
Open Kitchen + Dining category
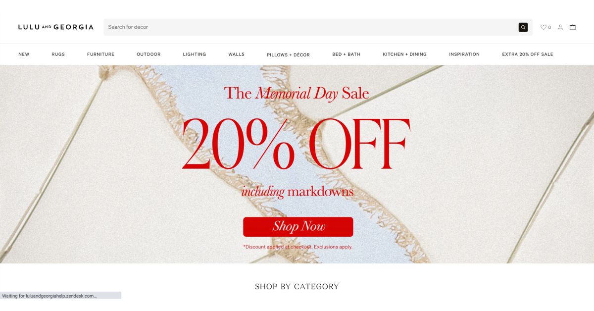tap(404, 54)
